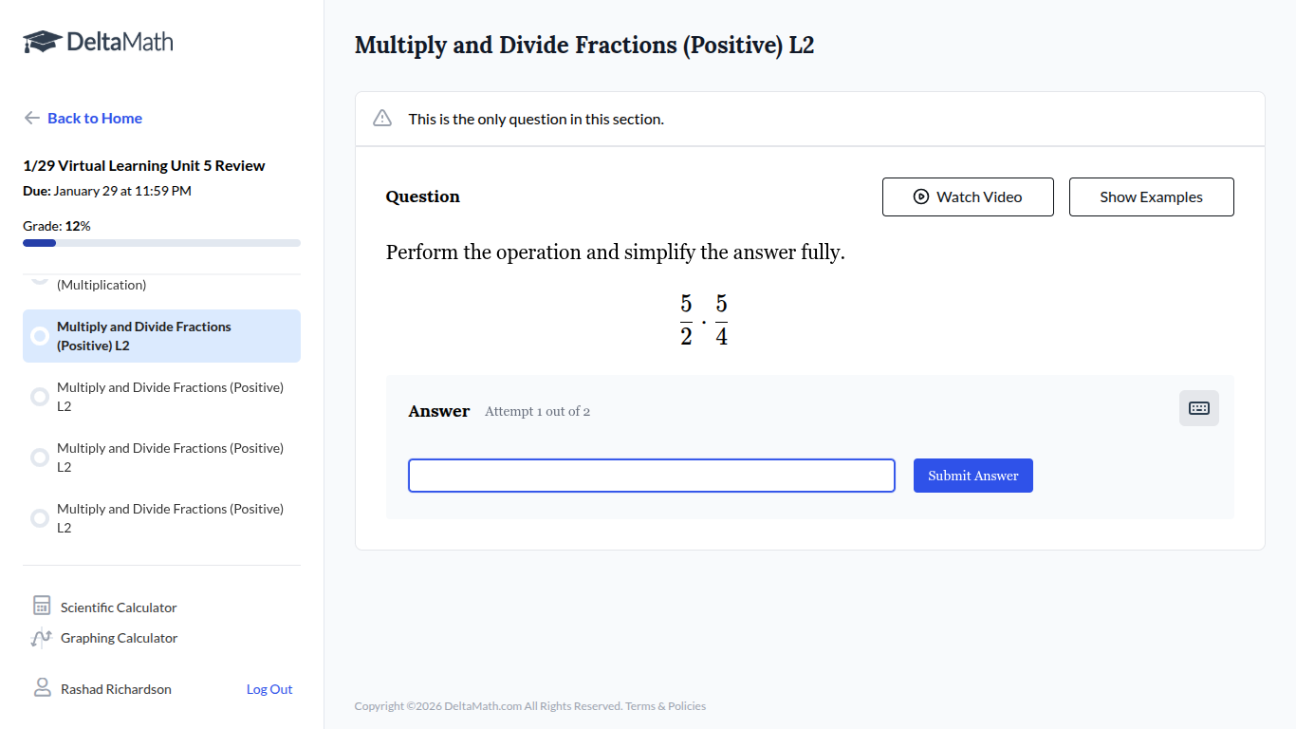This screenshot has height=729, width=1296.
Task: Submit the answer
Action: 972,475
